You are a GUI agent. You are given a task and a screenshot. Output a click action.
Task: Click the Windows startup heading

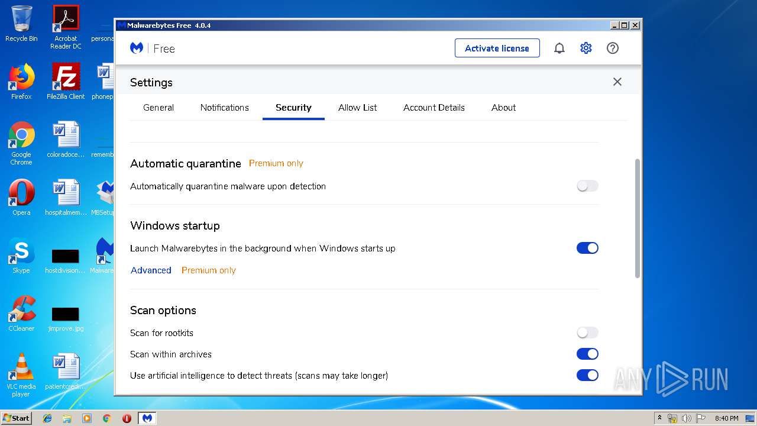tap(175, 226)
